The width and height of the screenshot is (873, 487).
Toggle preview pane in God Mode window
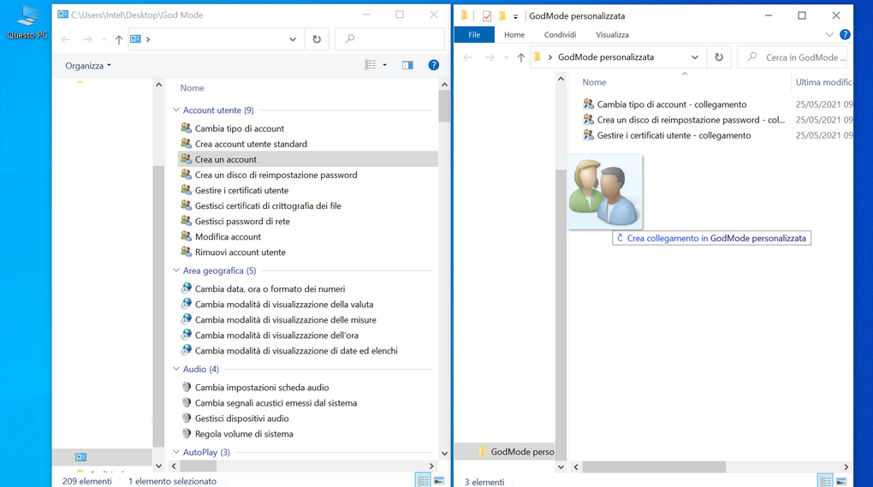(x=407, y=65)
